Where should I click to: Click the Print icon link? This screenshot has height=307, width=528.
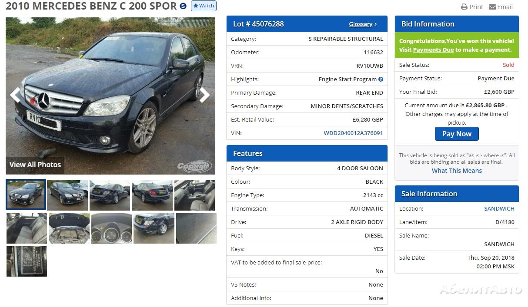tap(464, 7)
